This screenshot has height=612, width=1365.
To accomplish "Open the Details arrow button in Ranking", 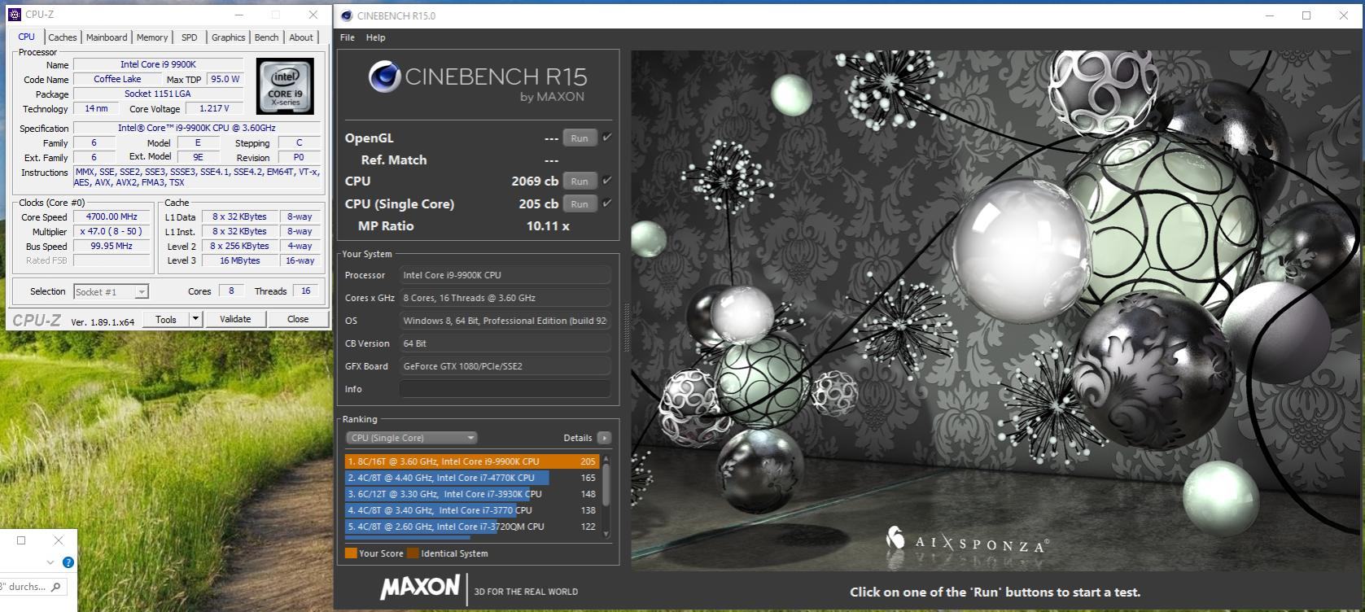I will coord(604,438).
